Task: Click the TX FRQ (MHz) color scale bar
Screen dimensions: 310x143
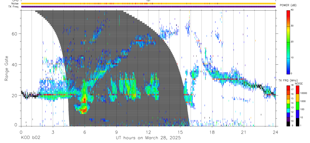Action: click(288, 106)
